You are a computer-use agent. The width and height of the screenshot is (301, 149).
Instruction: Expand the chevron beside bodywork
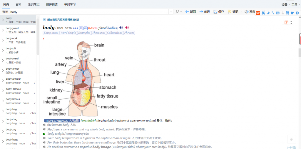tap(3, 40)
